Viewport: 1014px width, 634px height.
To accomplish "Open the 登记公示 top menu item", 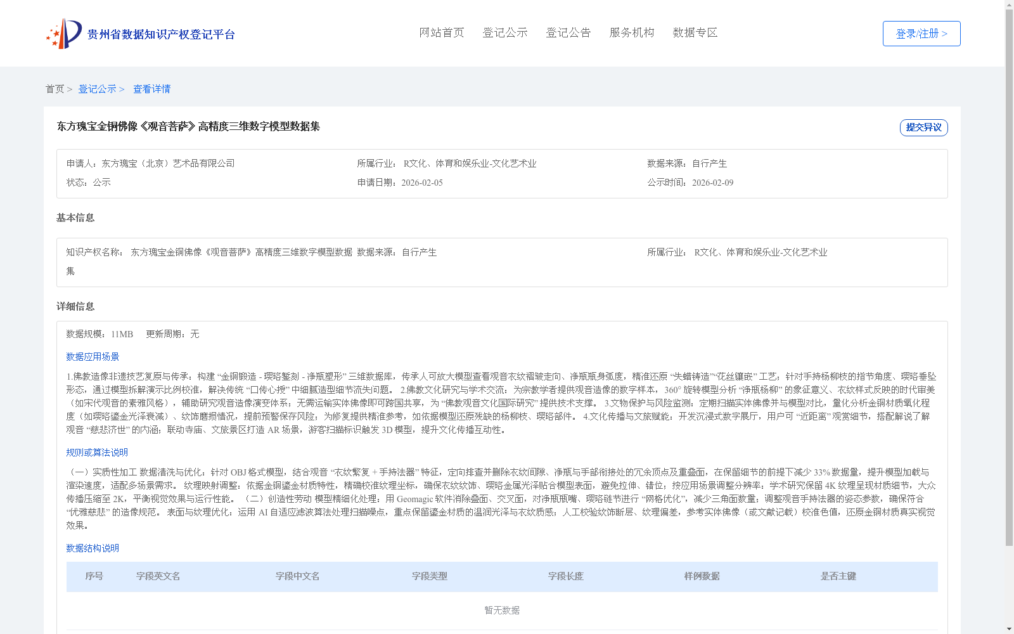I will tap(505, 32).
